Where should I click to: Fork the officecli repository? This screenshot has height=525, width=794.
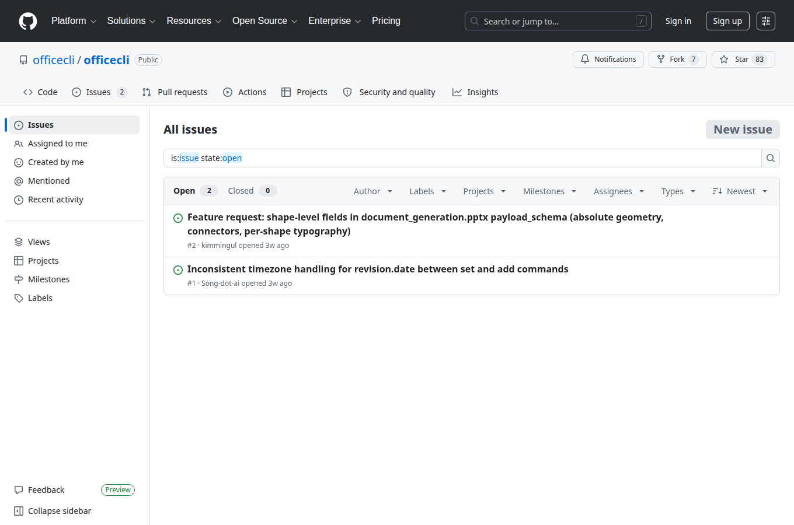coord(678,60)
